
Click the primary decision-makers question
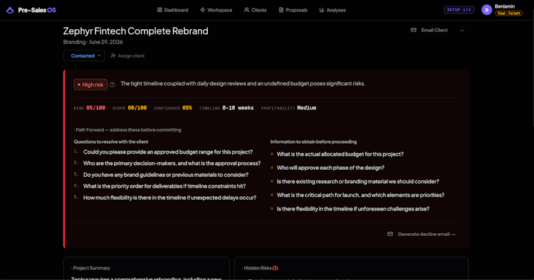[x=172, y=163]
